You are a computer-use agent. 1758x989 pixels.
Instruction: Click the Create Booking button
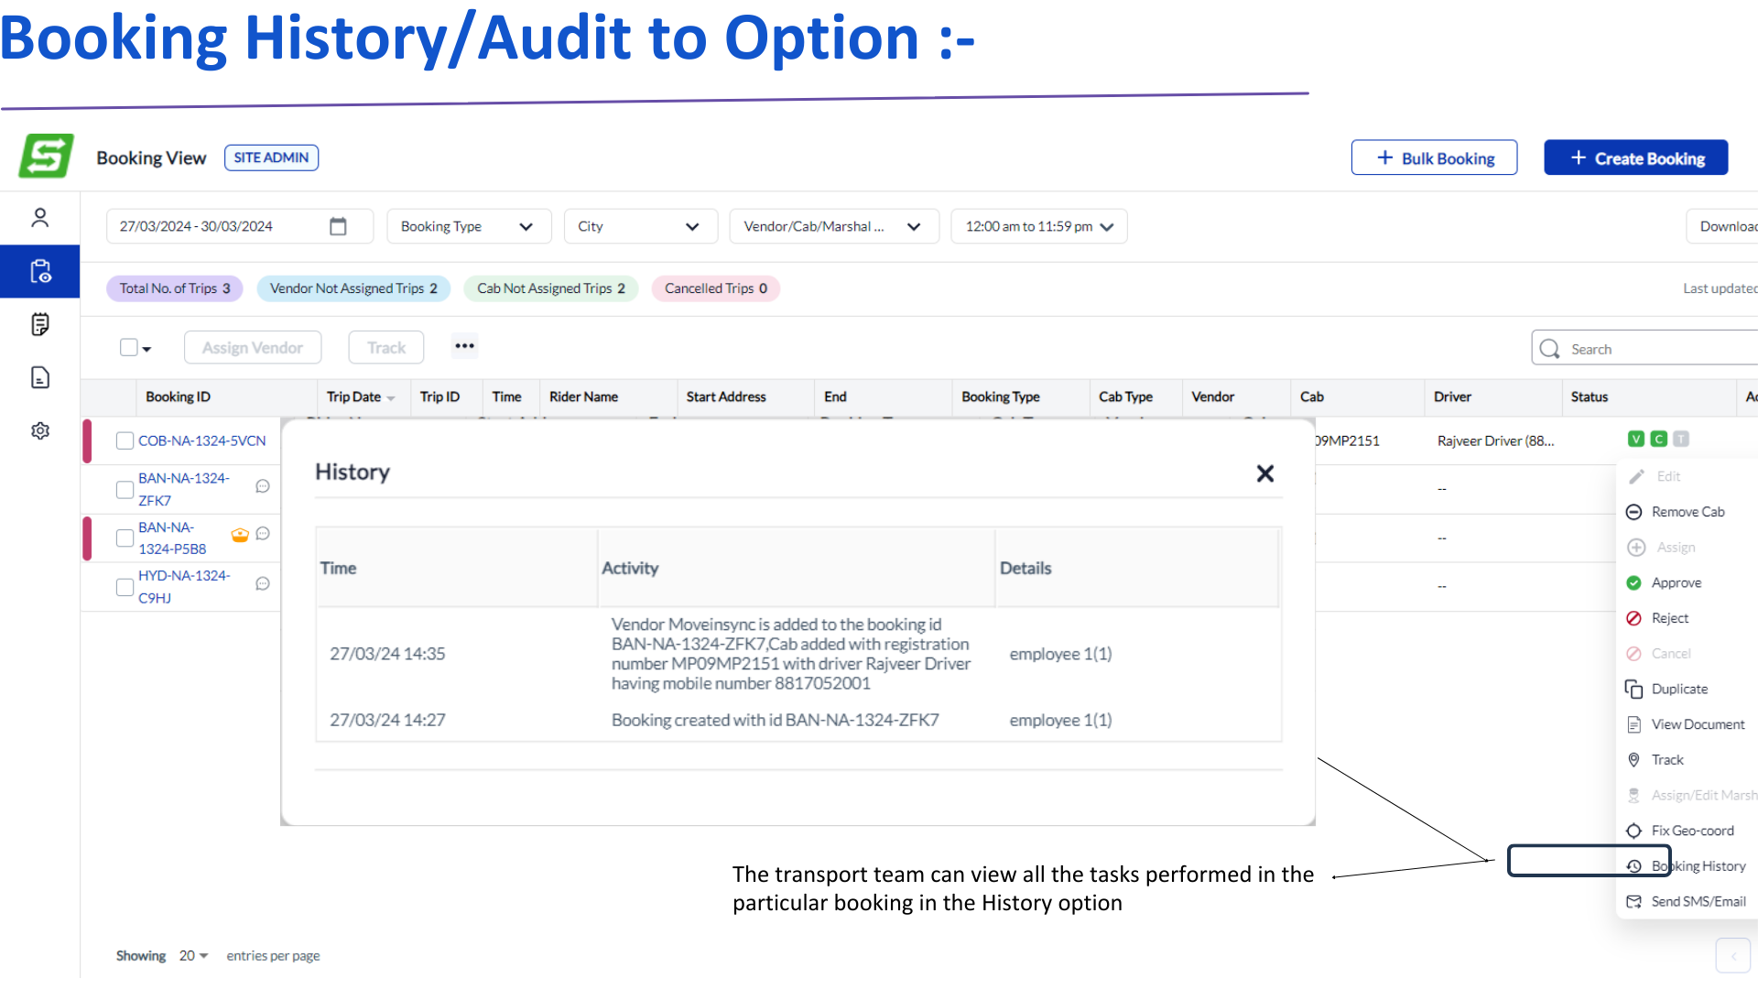click(1635, 158)
